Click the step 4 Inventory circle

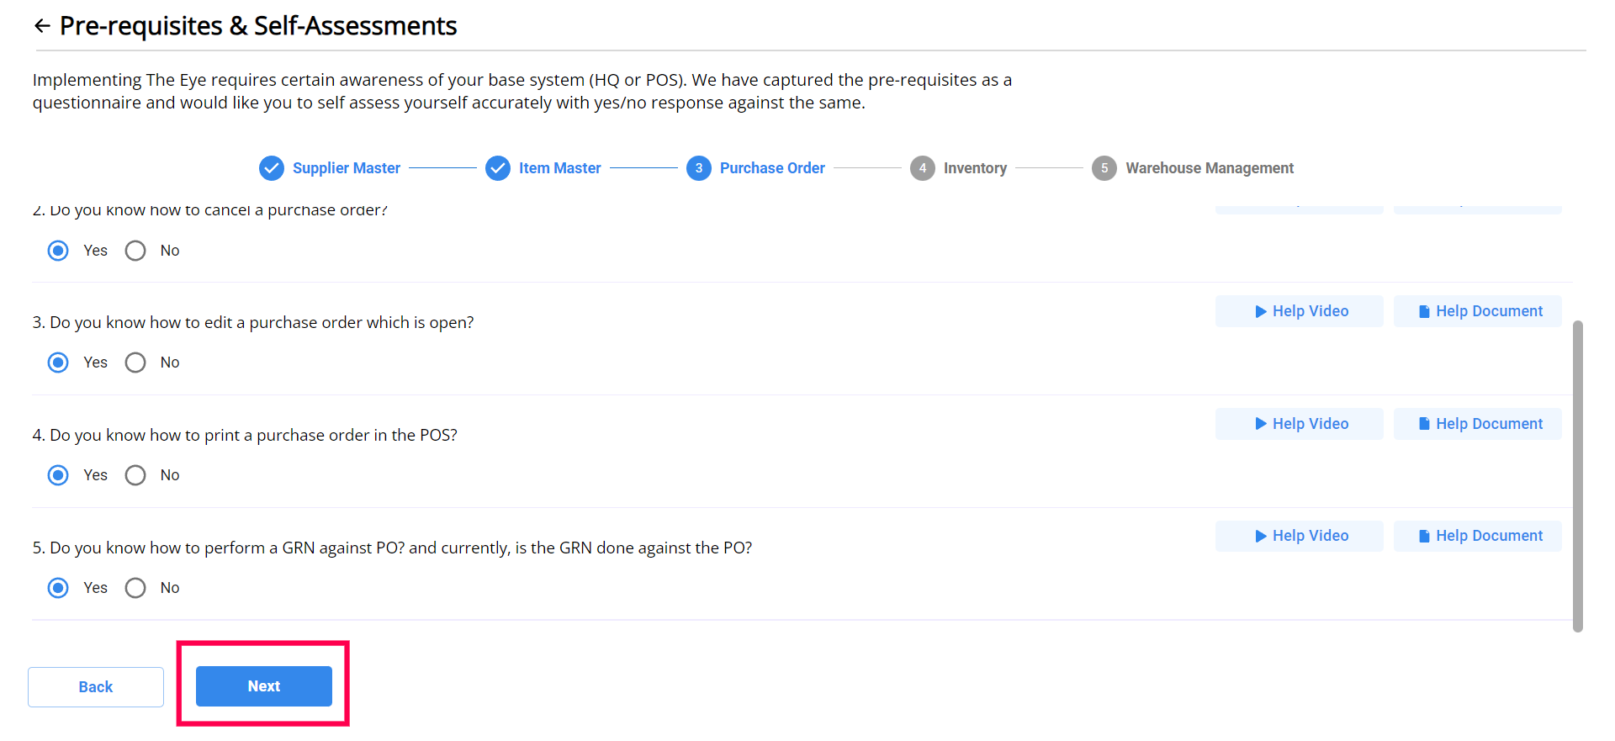pos(923,168)
